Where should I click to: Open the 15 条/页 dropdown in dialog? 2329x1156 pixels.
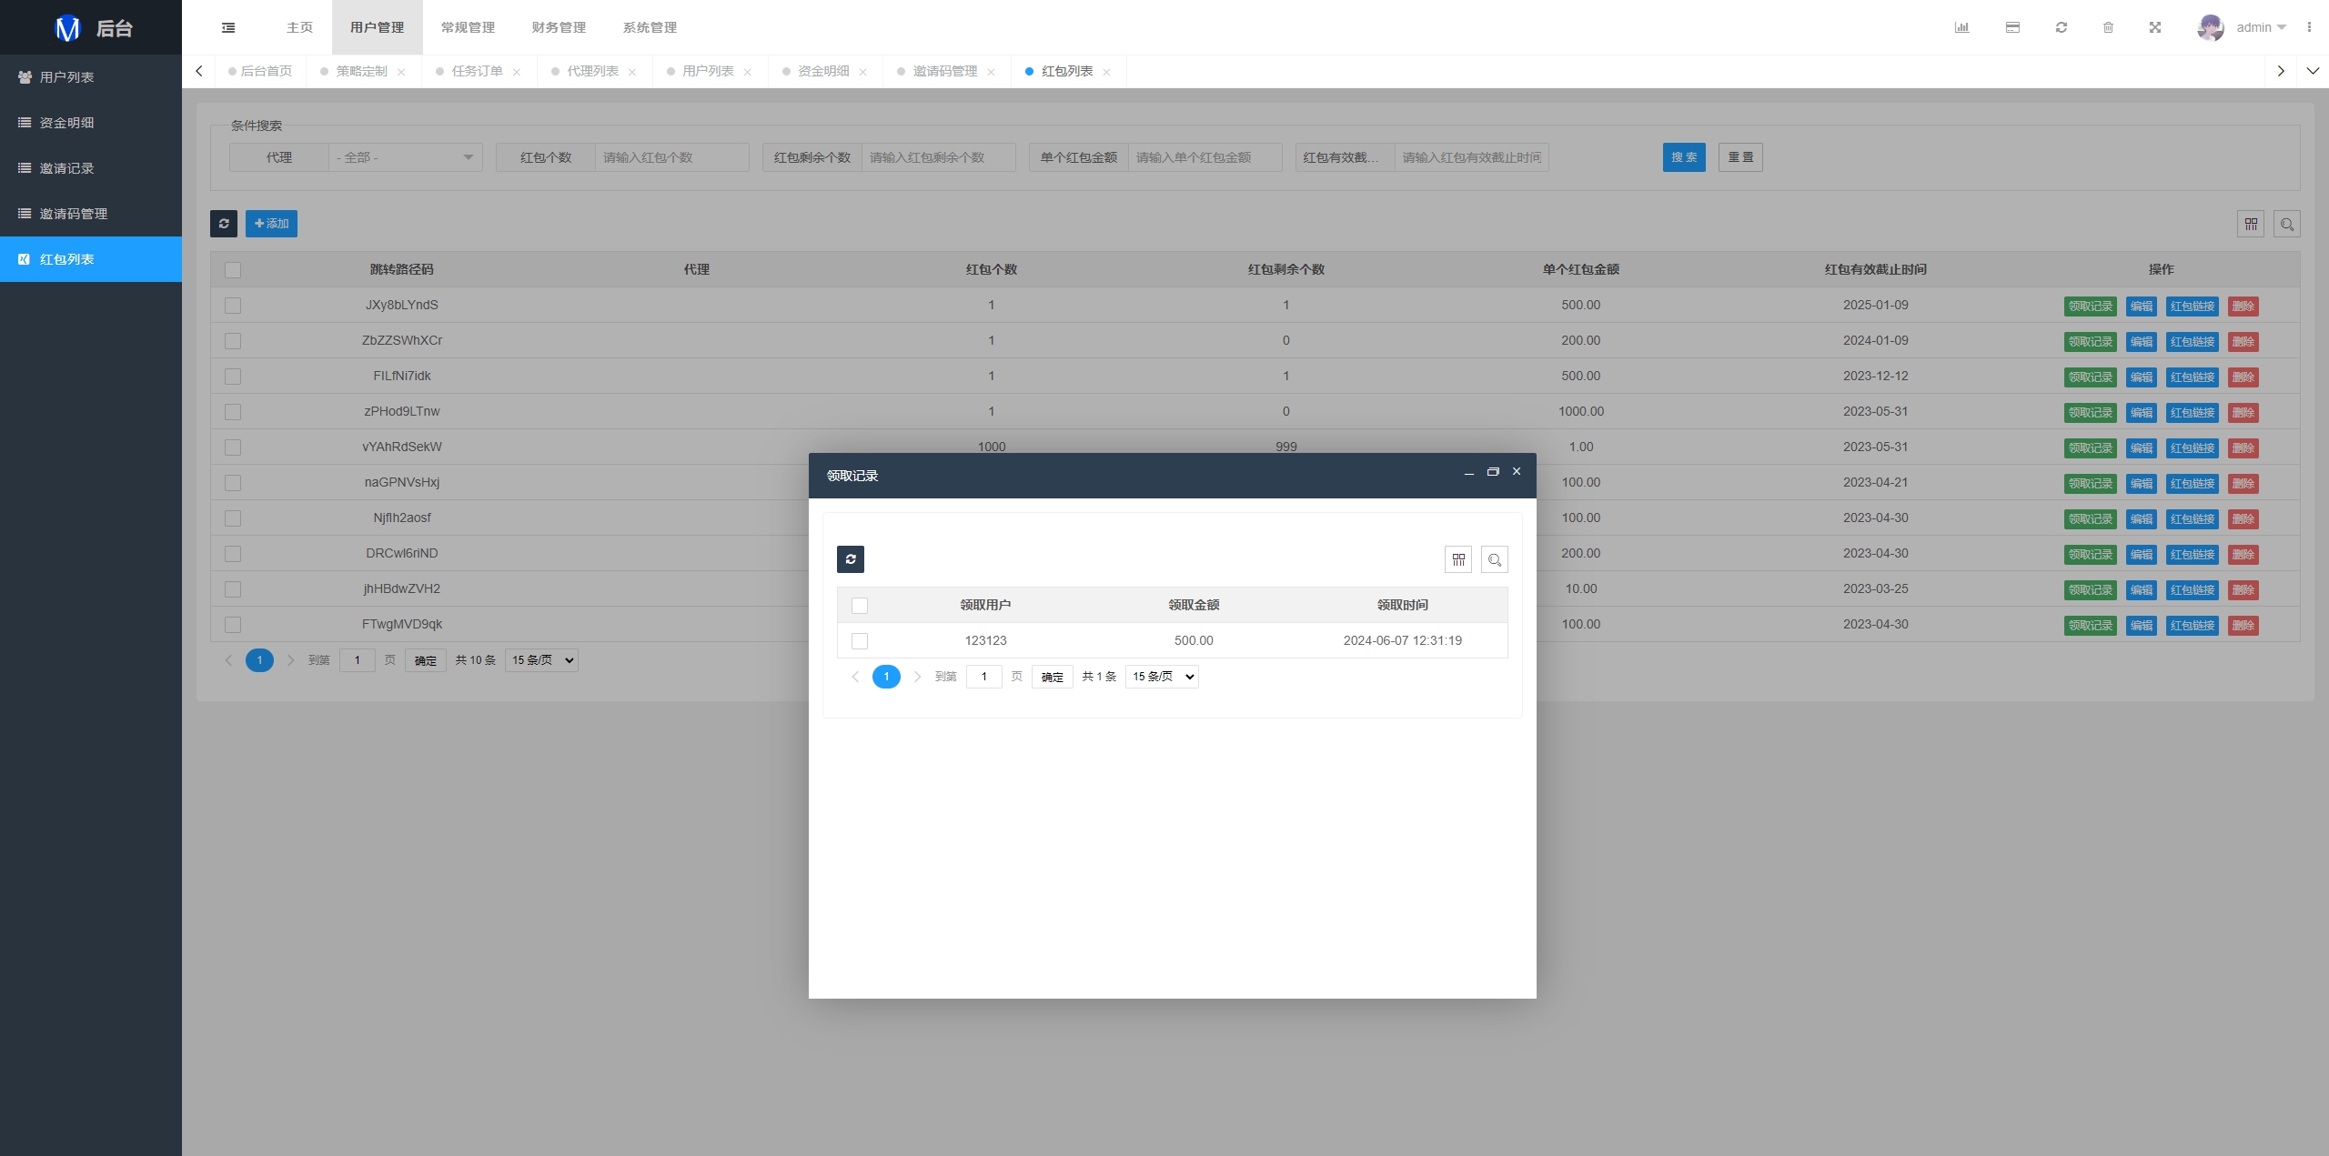tap(1162, 677)
